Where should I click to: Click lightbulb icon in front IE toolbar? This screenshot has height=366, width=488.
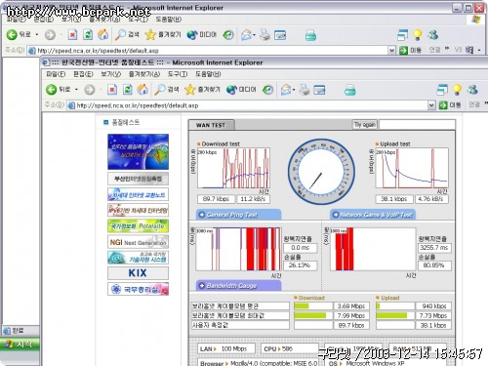pyautogui.click(x=457, y=90)
